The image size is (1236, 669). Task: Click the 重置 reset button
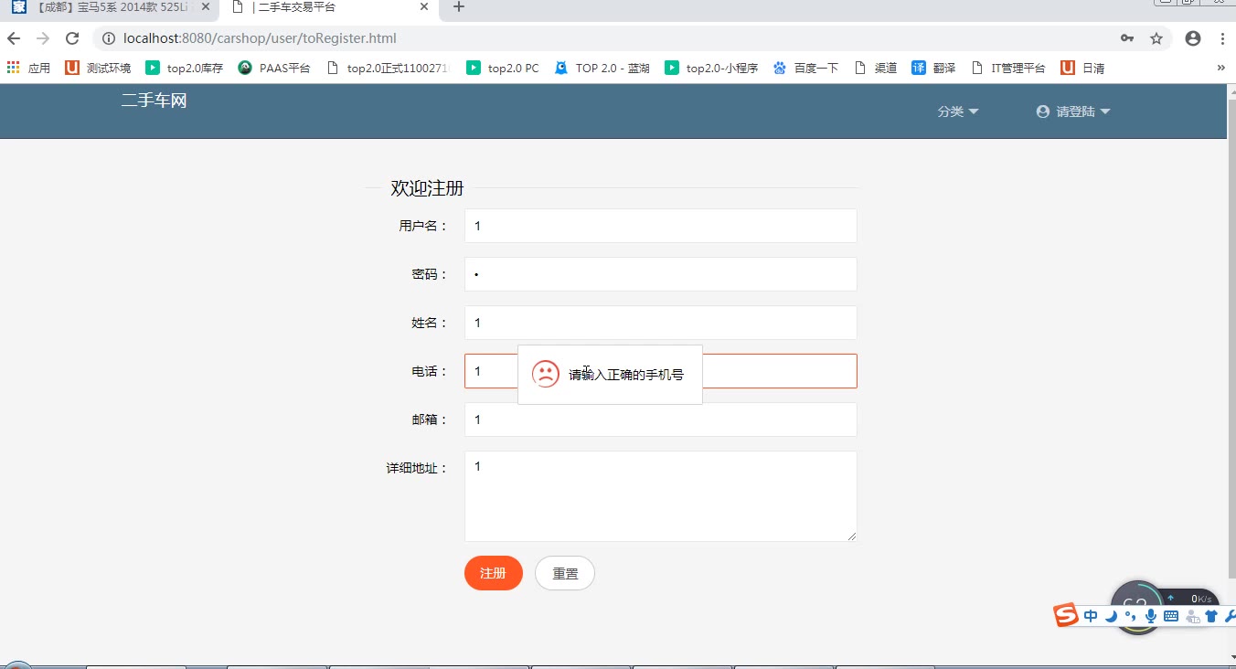coord(565,573)
